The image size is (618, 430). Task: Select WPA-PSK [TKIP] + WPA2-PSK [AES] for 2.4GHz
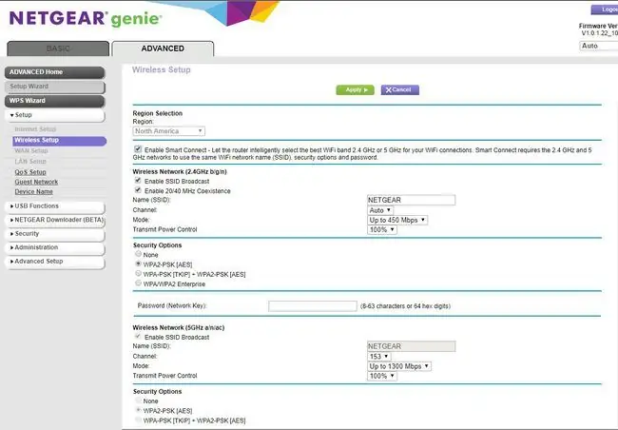[x=139, y=273]
